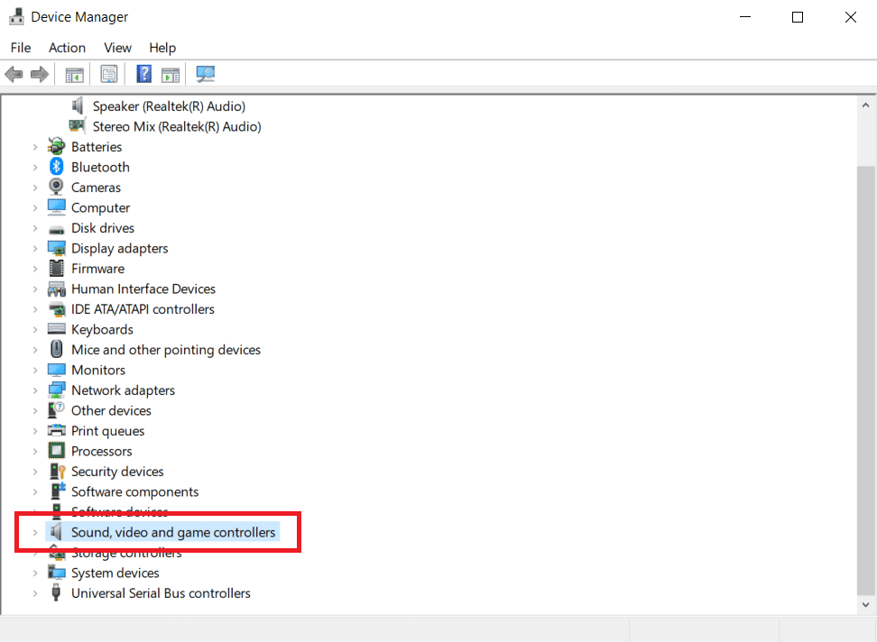Open Properties from the toolbar icon
This screenshot has width=877, height=642.
(x=109, y=74)
